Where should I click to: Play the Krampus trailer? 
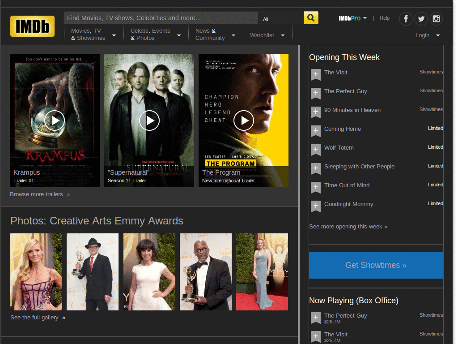pos(55,120)
